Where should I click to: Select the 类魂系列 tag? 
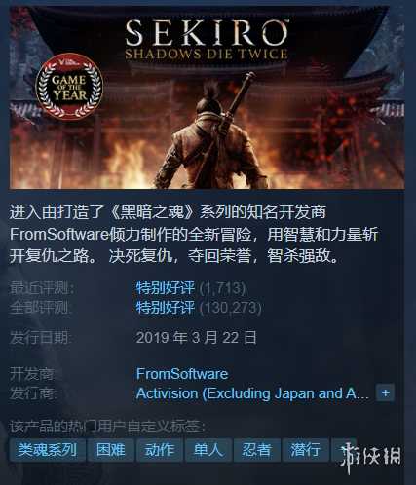(48, 450)
